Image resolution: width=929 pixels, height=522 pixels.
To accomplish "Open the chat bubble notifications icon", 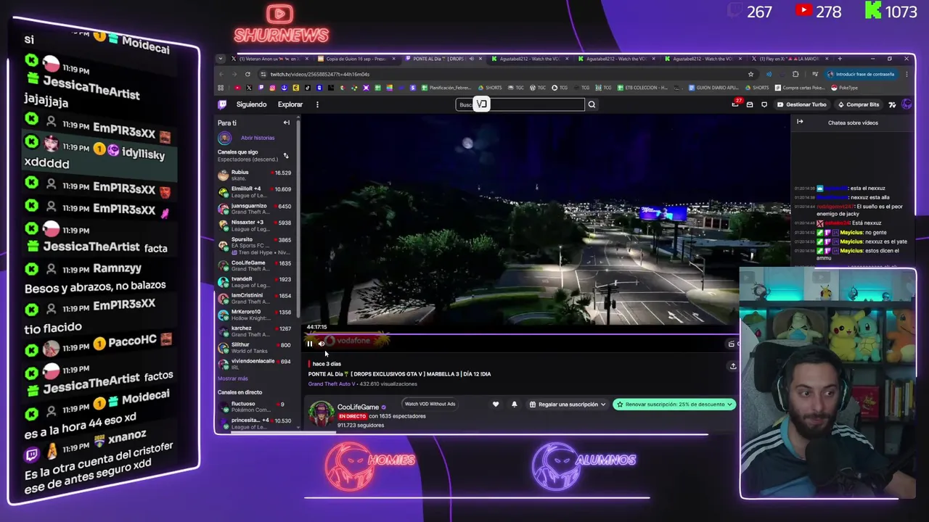I will tap(764, 104).
